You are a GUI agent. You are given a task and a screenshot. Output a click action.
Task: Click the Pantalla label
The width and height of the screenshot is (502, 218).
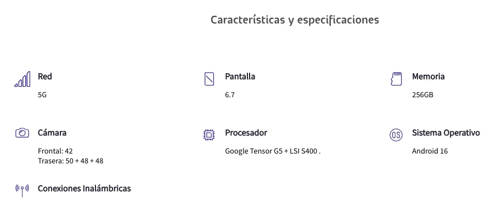(x=240, y=76)
